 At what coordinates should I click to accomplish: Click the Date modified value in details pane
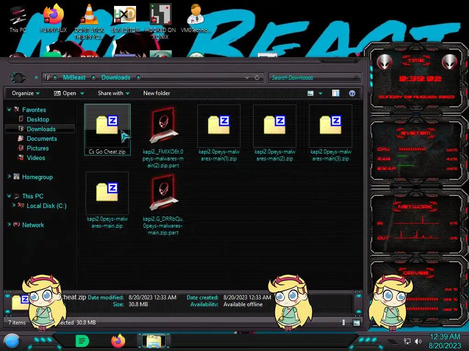pos(153,298)
